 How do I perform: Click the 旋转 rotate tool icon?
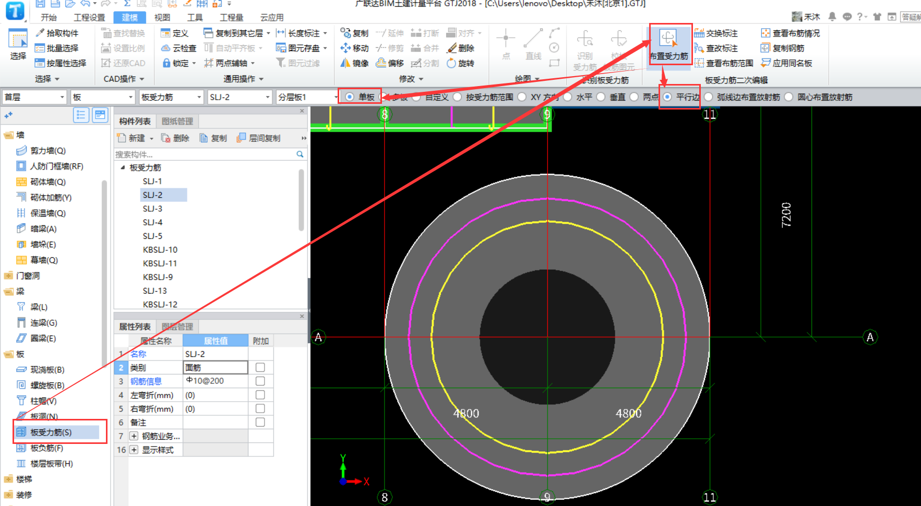pyautogui.click(x=452, y=63)
